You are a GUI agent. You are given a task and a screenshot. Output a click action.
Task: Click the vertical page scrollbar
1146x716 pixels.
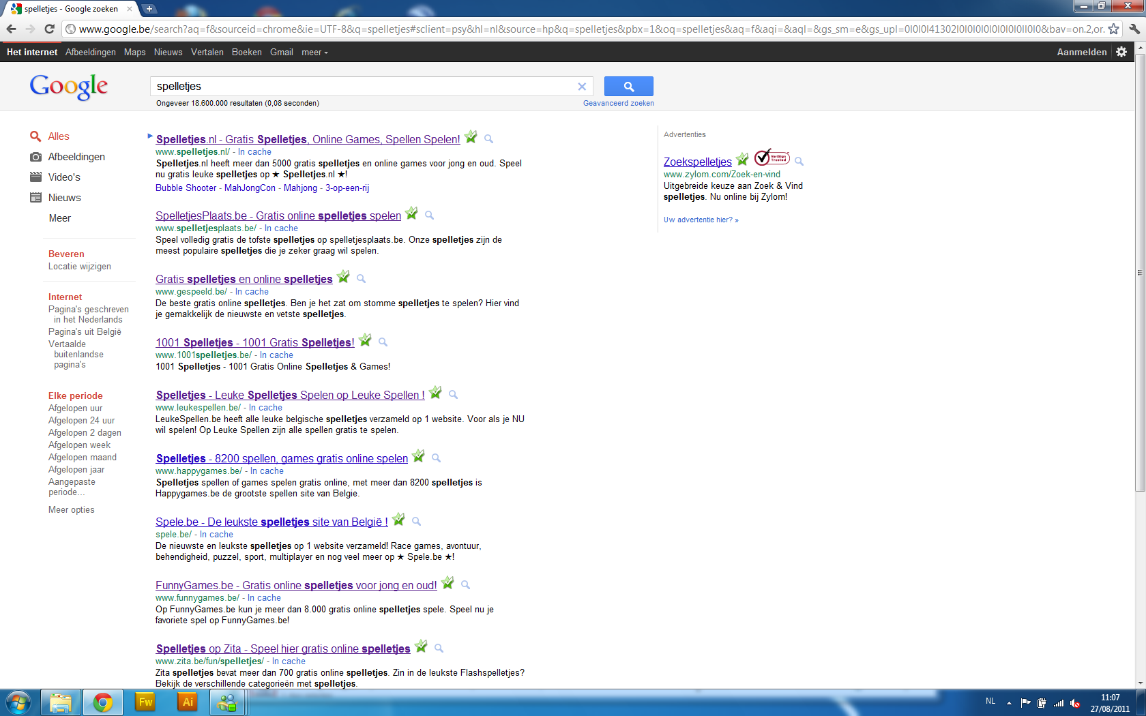click(x=1140, y=273)
